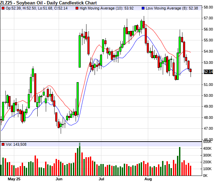Viewport: 217px width, 182px height.
Task: Click the May 25 date axis label
Action: [14, 179]
